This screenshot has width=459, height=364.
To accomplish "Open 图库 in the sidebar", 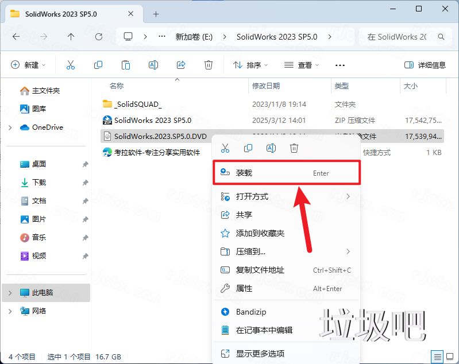I will click(33, 109).
